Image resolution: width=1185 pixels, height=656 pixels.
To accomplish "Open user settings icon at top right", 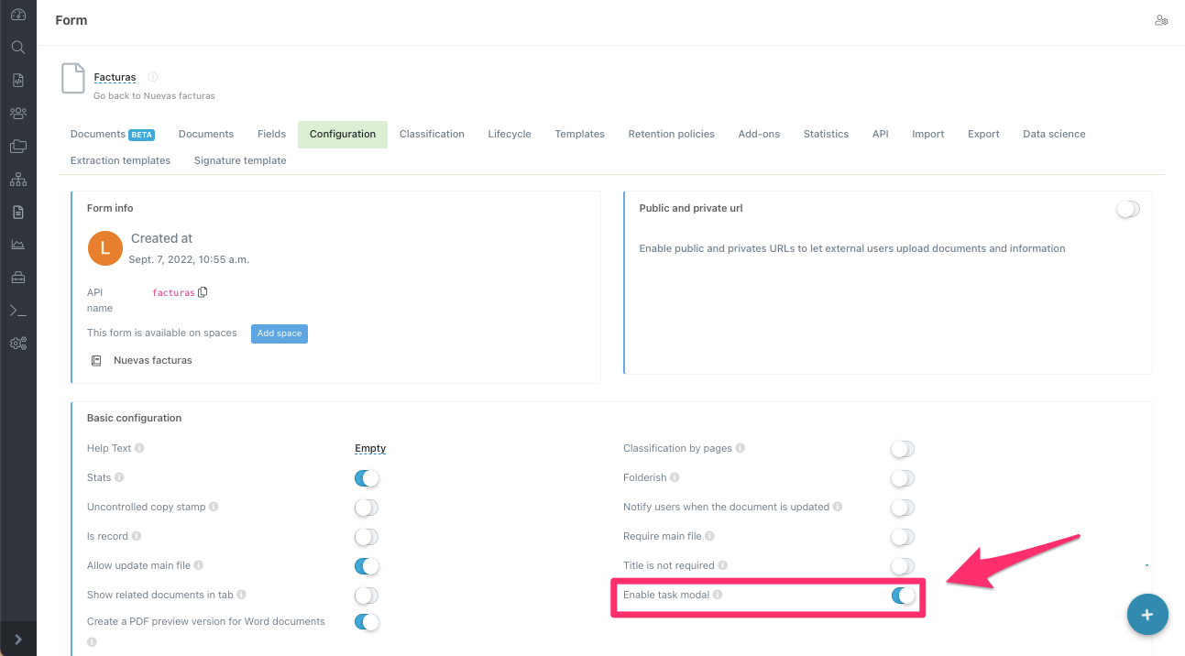I will [x=1161, y=20].
